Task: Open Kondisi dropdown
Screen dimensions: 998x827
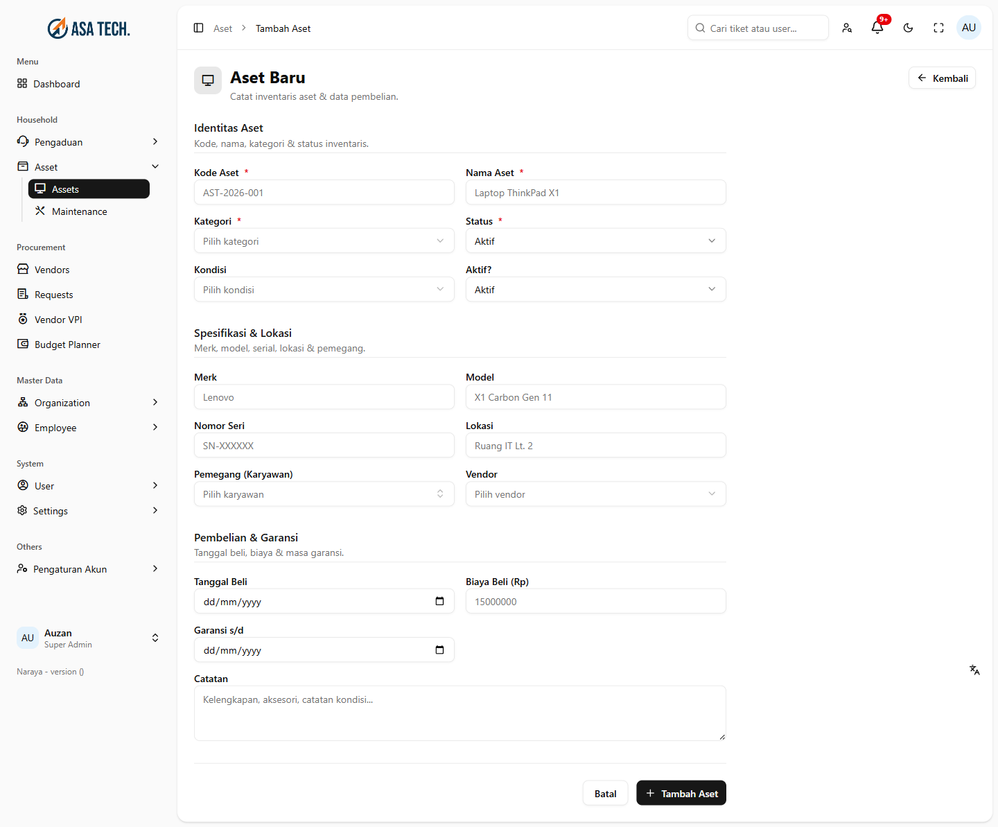Action: tap(324, 289)
